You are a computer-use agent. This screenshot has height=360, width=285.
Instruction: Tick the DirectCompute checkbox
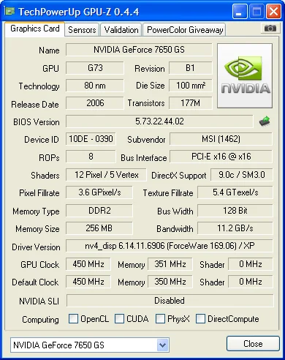tap(200, 319)
